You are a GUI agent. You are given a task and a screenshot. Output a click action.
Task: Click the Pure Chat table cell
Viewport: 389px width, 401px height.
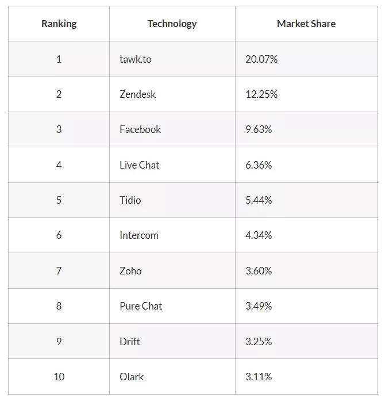point(141,306)
